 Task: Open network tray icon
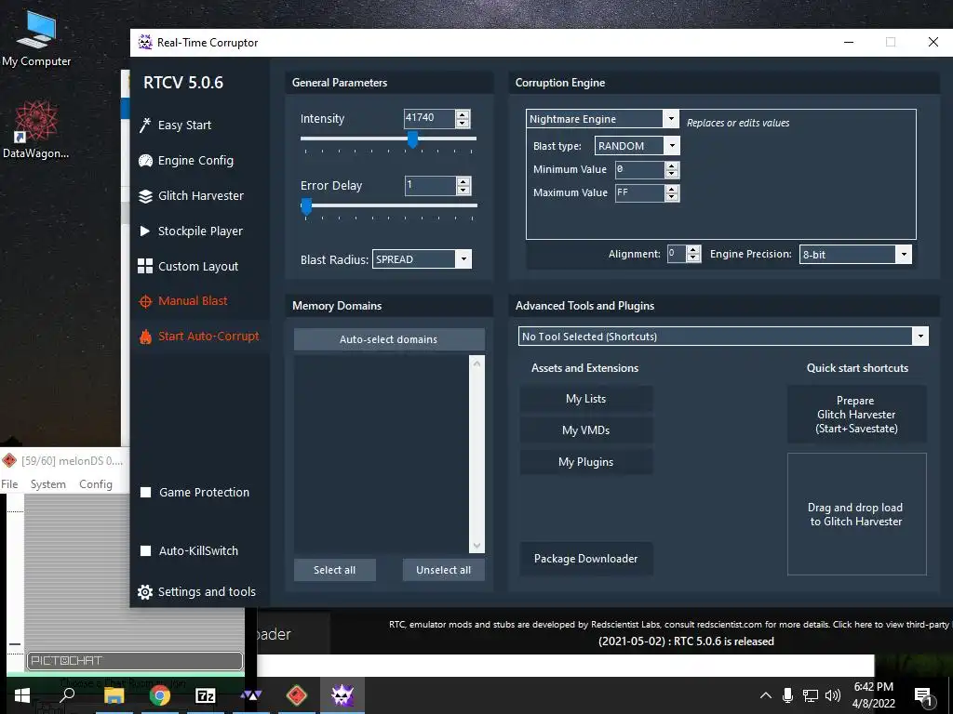811,695
